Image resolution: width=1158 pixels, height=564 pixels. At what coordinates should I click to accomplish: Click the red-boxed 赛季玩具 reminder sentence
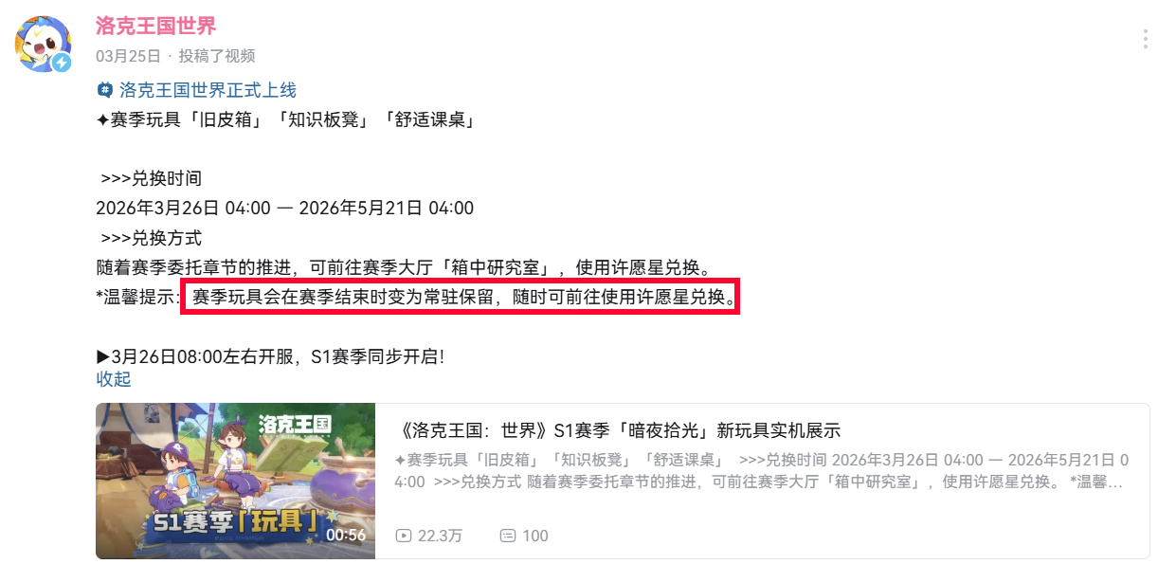click(460, 297)
